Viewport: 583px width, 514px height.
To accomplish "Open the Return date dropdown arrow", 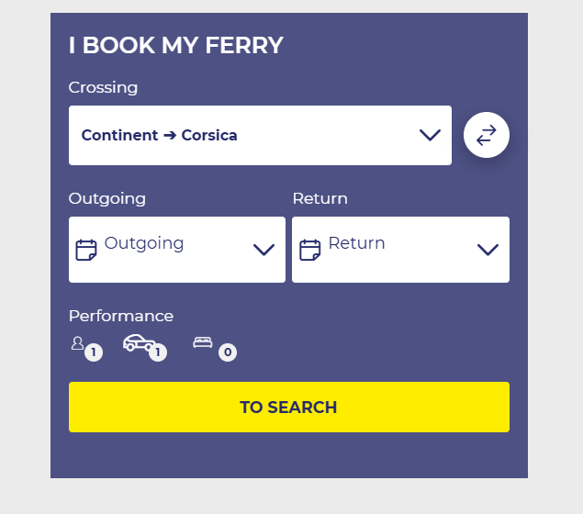I will tap(488, 250).
